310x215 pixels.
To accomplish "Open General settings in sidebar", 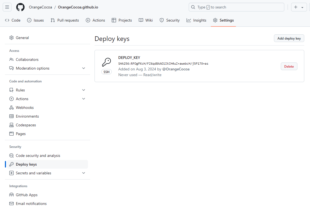I will 48,38.
